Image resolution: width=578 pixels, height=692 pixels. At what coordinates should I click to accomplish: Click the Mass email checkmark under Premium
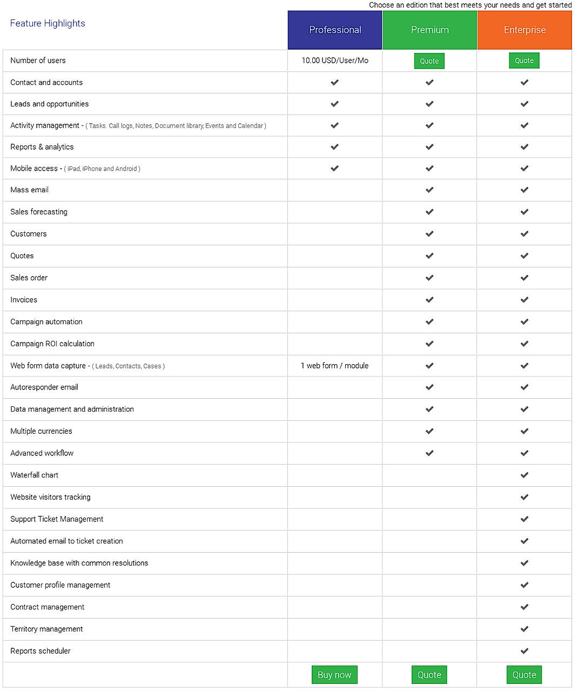pos(429,190)
